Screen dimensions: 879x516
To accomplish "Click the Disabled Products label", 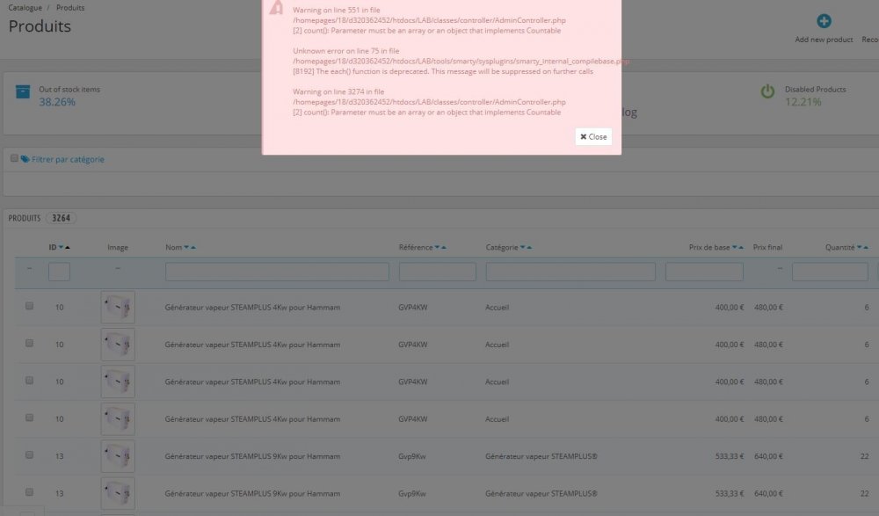I will coord(815,90).
